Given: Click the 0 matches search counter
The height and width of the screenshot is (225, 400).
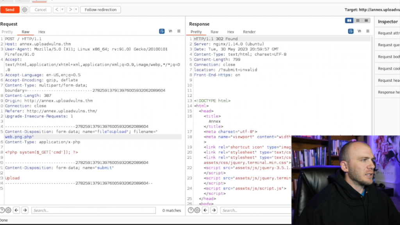Looking at the screenshot, I should pos(171,210).
